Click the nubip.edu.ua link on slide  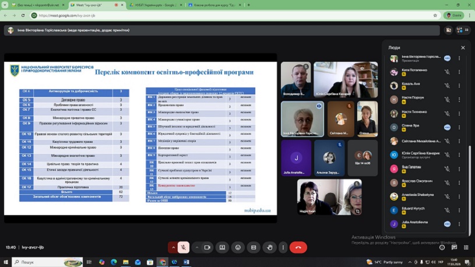[x=257, y=210]
